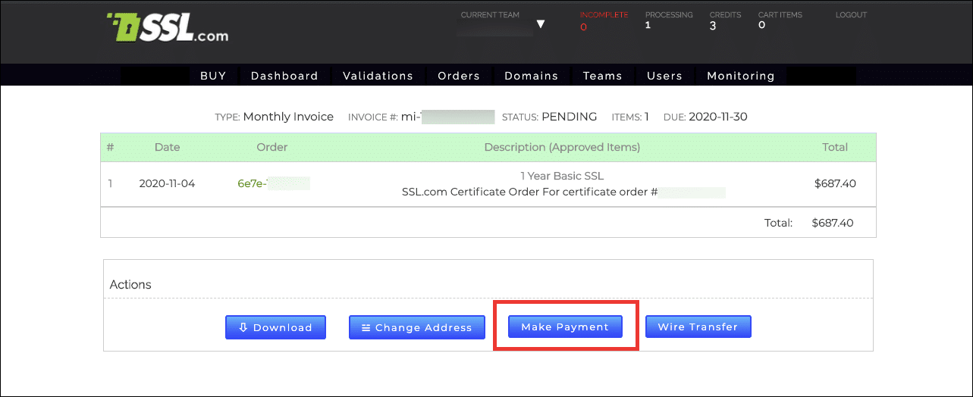This screenshot has width=973, height=397.
Task: Expand the Current Team dropdown arrow
Action: [x=540, y=24]
